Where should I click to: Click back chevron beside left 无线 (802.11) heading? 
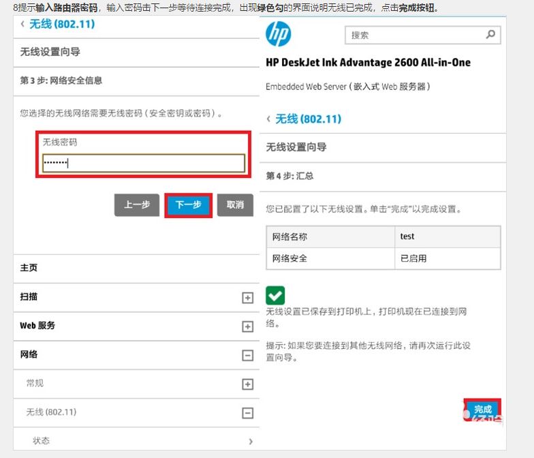tap(22, 24)
